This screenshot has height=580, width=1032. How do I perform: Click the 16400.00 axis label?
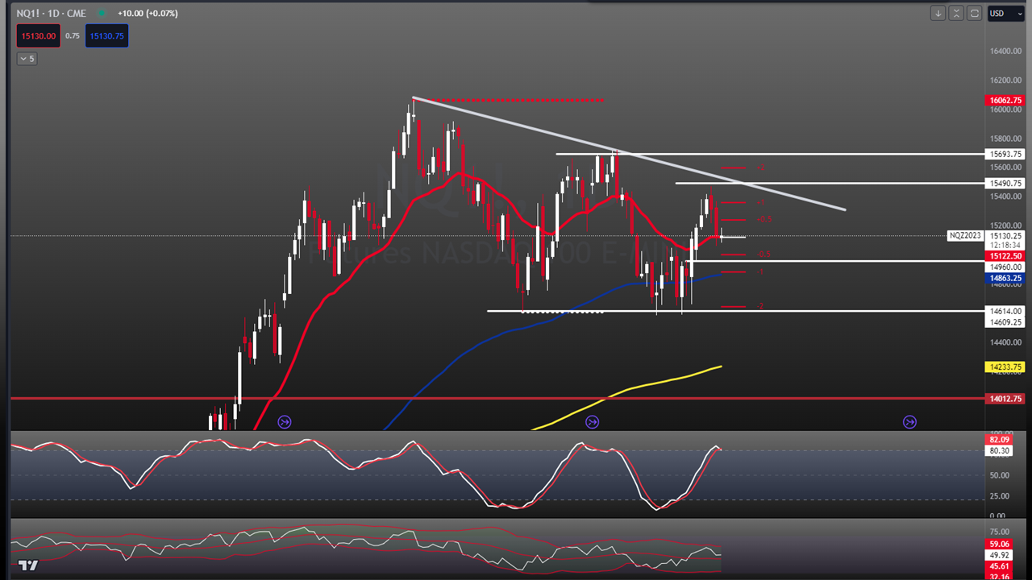pos(1005,52)
